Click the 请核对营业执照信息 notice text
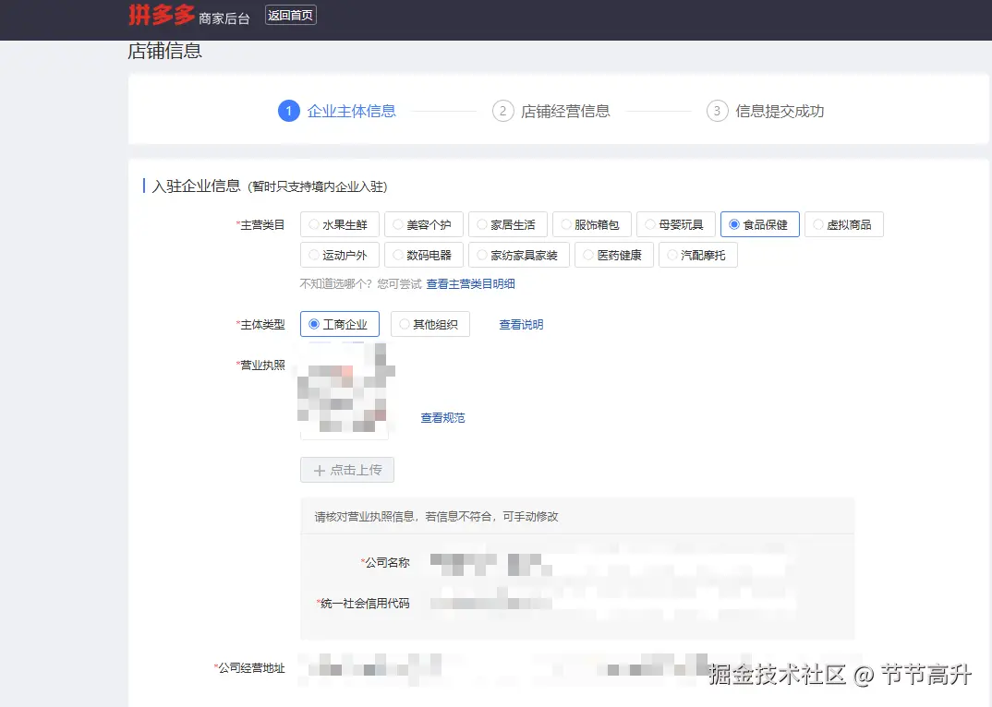 [x=437, y=517]
